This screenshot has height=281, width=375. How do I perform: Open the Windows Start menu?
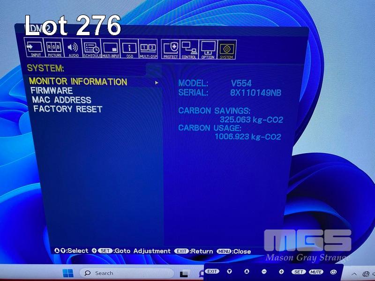[x=68, y=273]
